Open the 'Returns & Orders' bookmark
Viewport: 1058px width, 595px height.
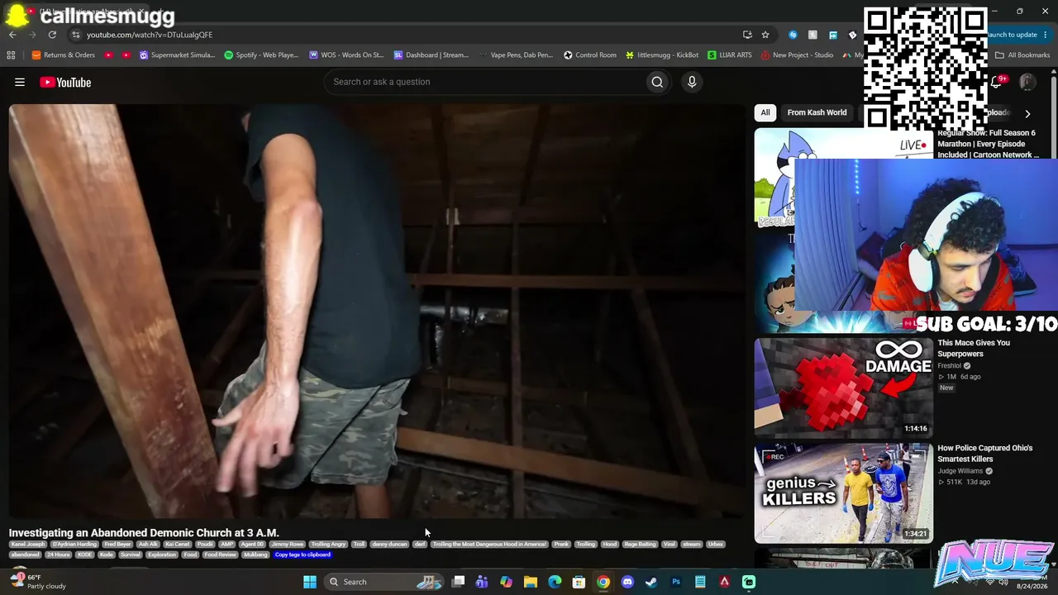coord(64,55)
